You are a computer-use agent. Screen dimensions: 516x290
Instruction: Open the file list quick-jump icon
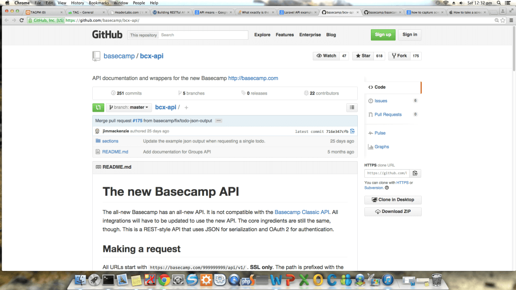point(352,108)
